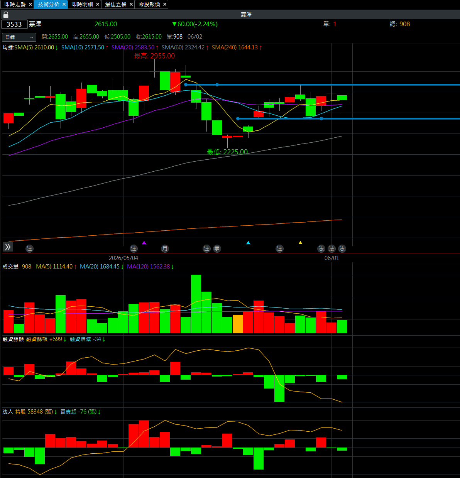This screenshot has width=460, height=478.
Task: Select left endpoint of upper blue horizontal line
Action: (x=186, y=84)
